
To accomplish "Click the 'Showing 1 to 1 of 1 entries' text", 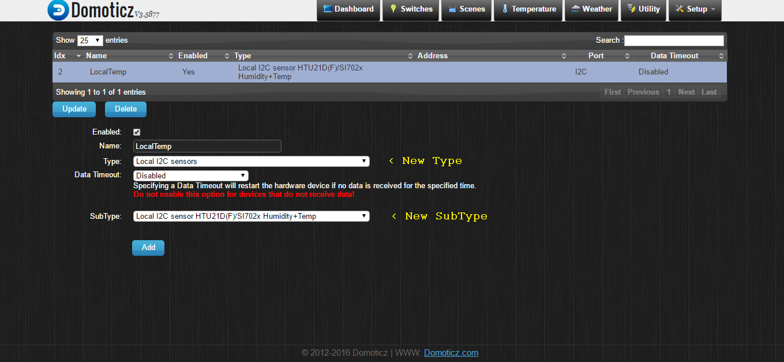I will pyautogui.click(x=101, y=92).
